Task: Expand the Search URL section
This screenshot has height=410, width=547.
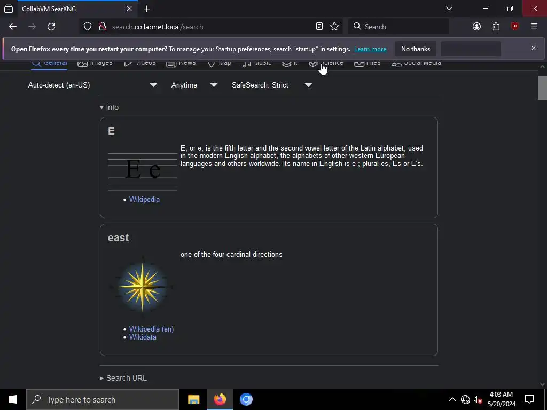Action: (x=123, y=378)
